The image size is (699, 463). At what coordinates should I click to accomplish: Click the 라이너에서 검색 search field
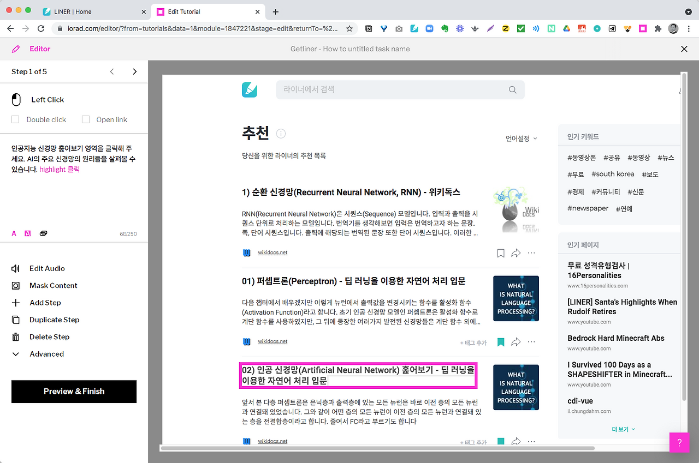[400, 90]
